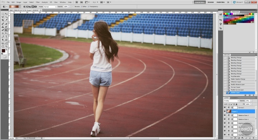Select the Path Selection tool
258x140 pixels.
[x=3, y=40]
